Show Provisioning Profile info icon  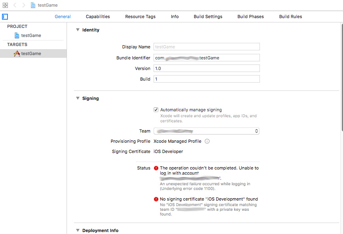pos(207,141)
